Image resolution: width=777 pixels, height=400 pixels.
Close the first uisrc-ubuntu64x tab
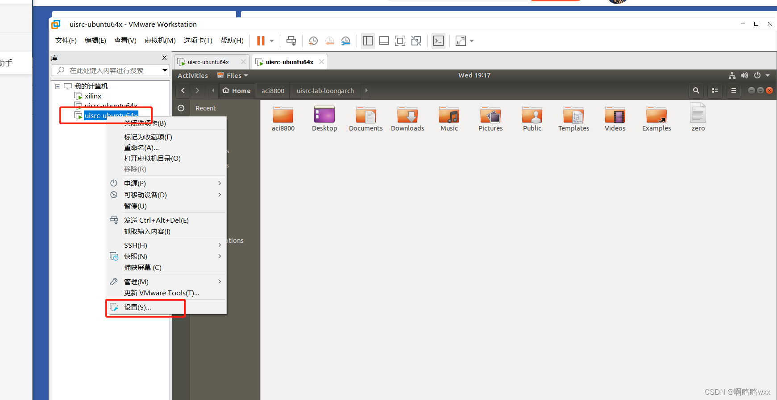click(243, 62)
